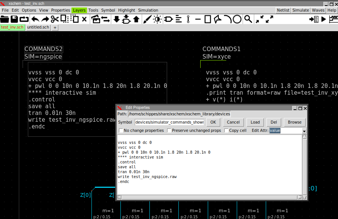Click the Save floppy disk icon
This screenshot has height=219, width=338.
click(x=14, y=19)
